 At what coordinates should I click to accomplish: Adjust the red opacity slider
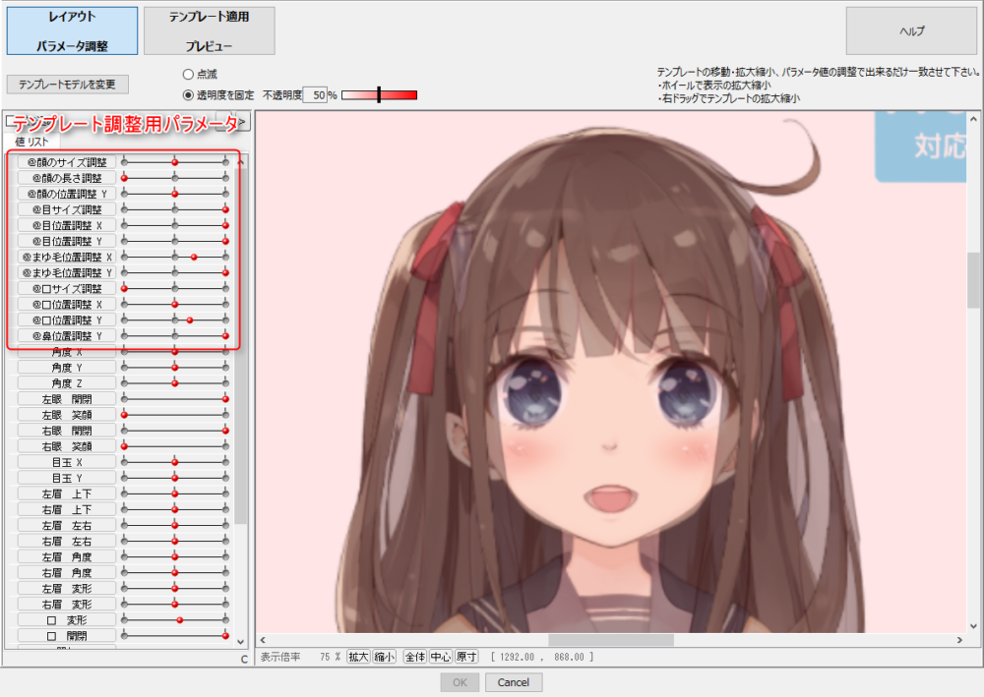(x=379, y=95)
